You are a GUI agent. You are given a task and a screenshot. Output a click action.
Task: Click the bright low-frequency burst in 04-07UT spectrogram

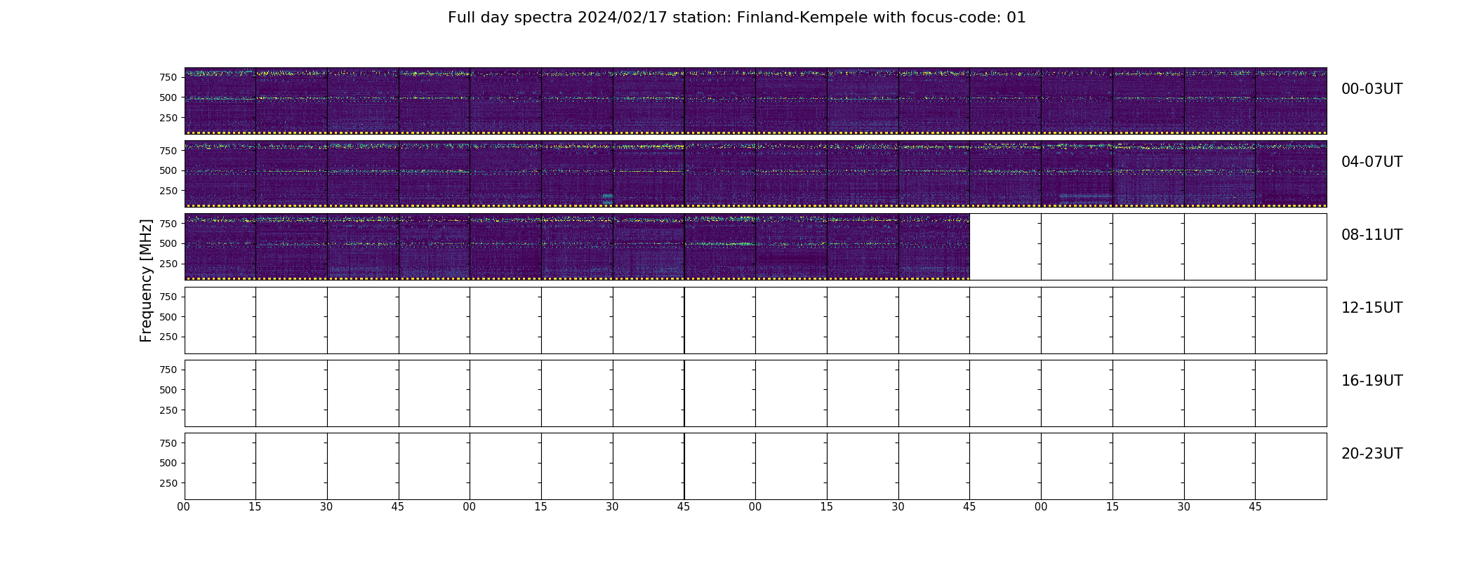[x=607, y=199]
